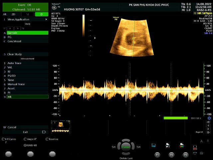213x160 pixels.
Task: Click the next study arrow
Action: pos(18,28)
